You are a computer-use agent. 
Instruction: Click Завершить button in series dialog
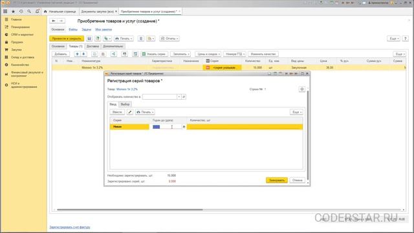277,180
